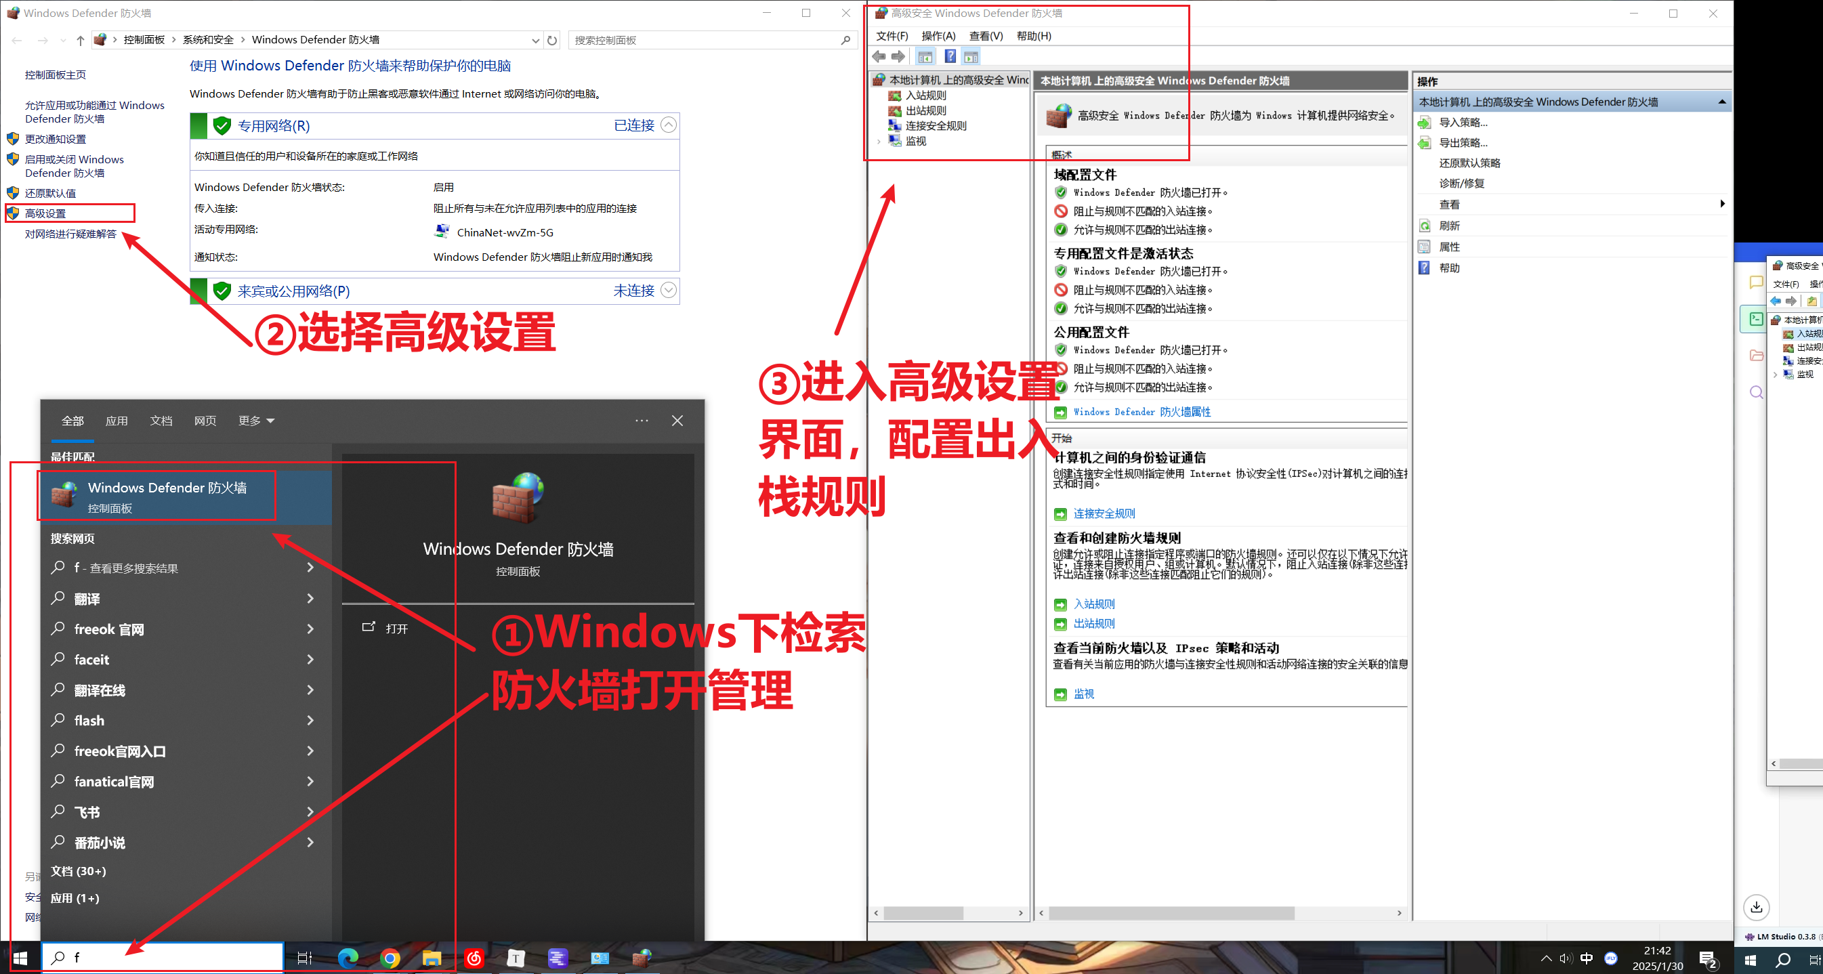This screenshot has width=1823, height=974.
Task: Collapse the 专用网络 section chevron
Action: pos(668,125)
